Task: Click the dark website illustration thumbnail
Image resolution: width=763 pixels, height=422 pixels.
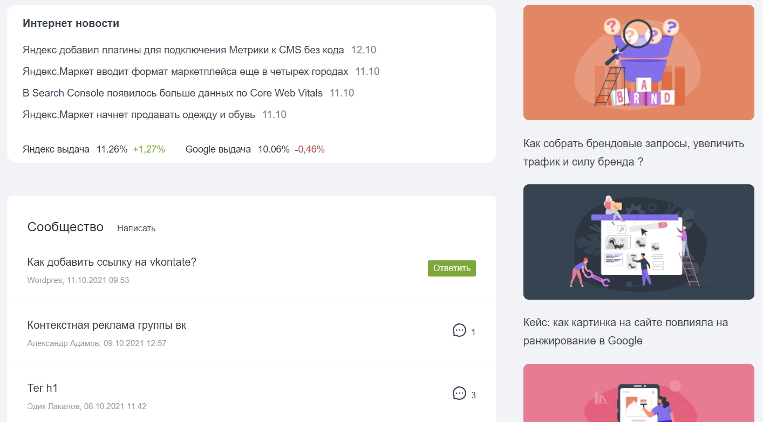Action: coord(638,242)
